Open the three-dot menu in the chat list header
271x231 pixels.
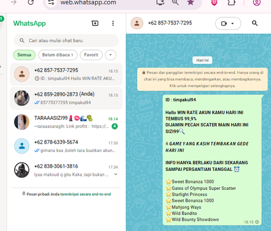(113, 23)
